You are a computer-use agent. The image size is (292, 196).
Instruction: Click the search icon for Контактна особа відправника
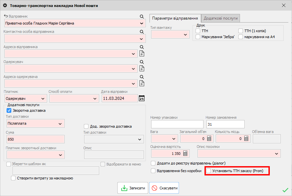click(x=142, y=32)
